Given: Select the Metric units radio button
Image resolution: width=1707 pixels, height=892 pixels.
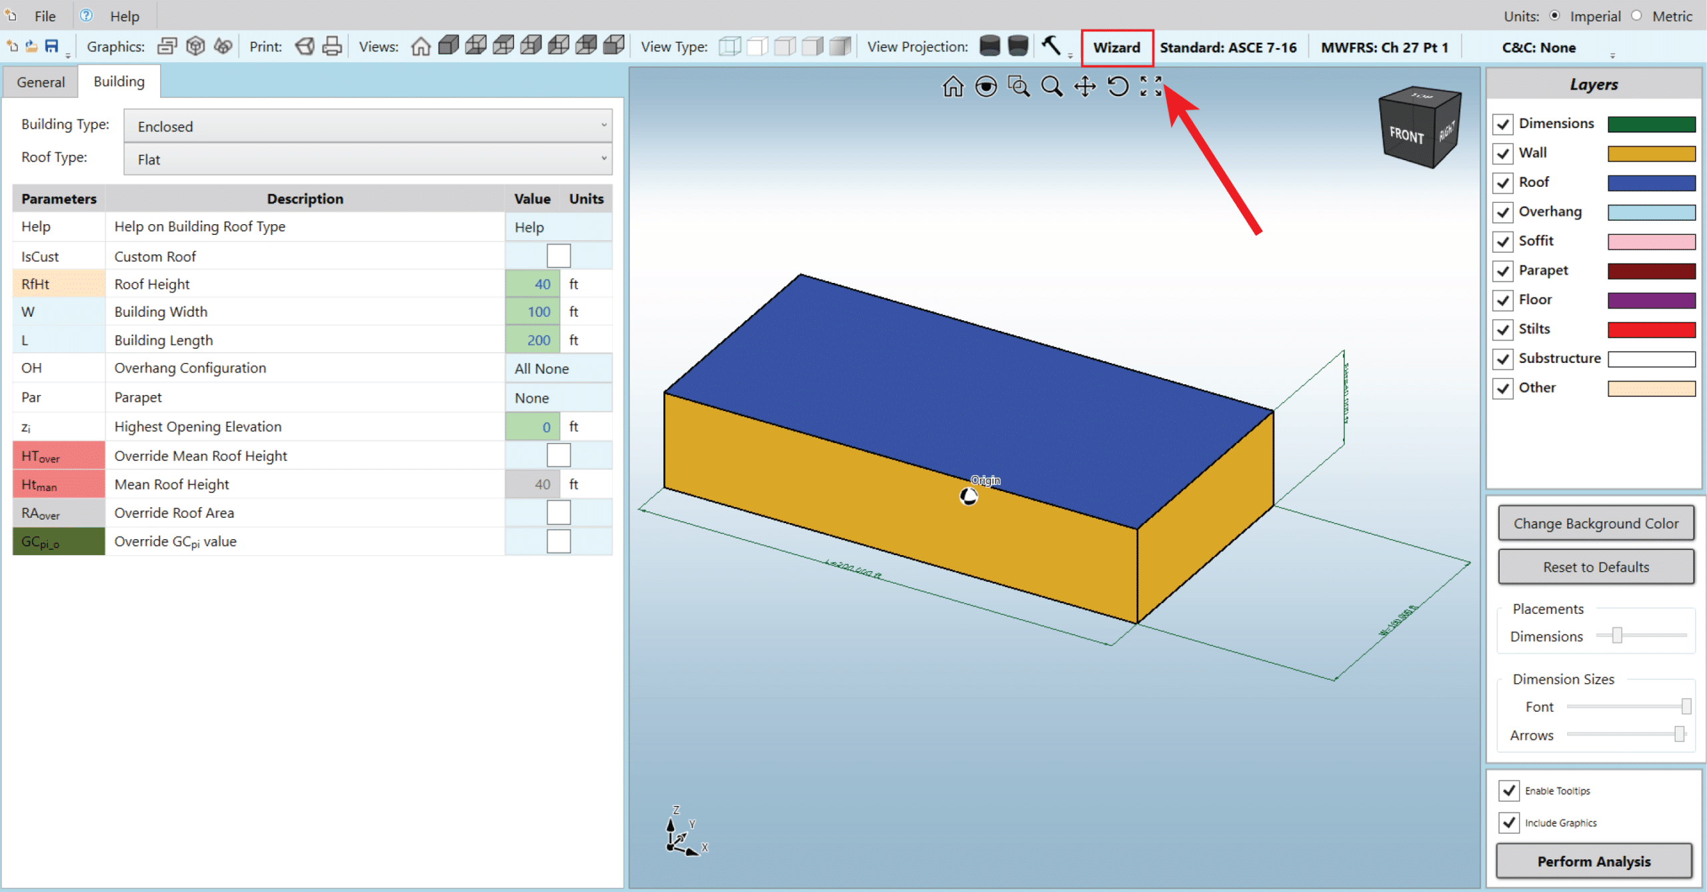Looking at the screenshot, I should 1636,15.
